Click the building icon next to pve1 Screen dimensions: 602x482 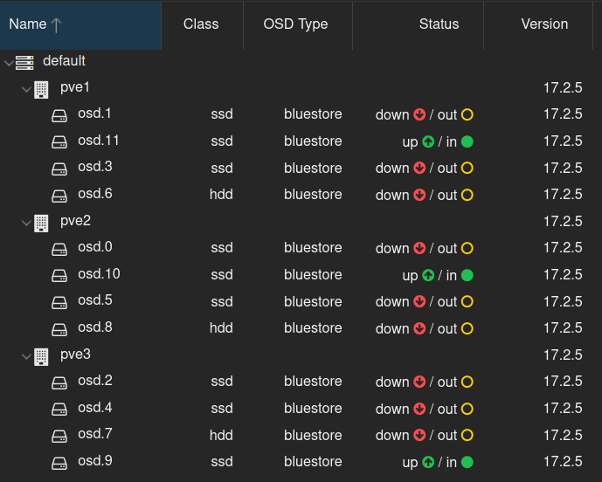click(41, 90)
